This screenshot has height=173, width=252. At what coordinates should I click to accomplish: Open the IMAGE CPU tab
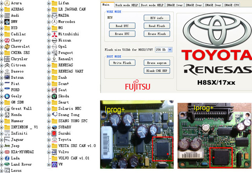click(x=231, y=5)
